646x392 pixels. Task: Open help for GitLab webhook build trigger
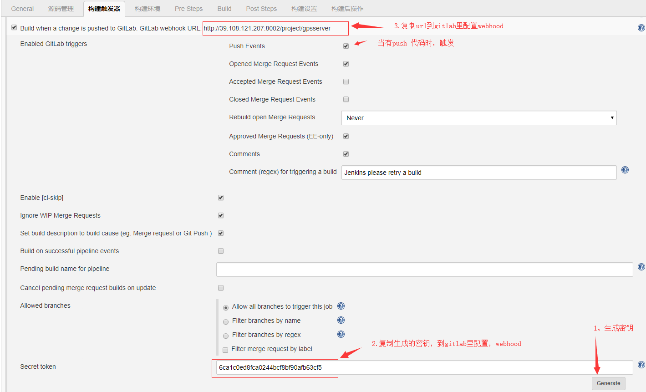click(x=641, y=28)
